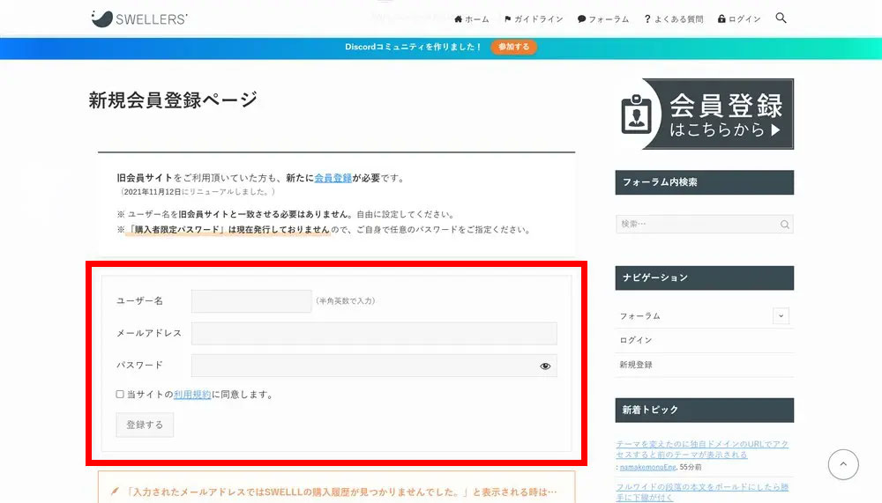
Task: Click ログイン in the header menu
Action: 739,19
